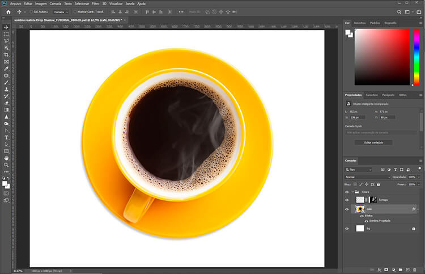Open the Filtro menu
Viewport: 425px width, 274px height.
click(x=95, y=3)
